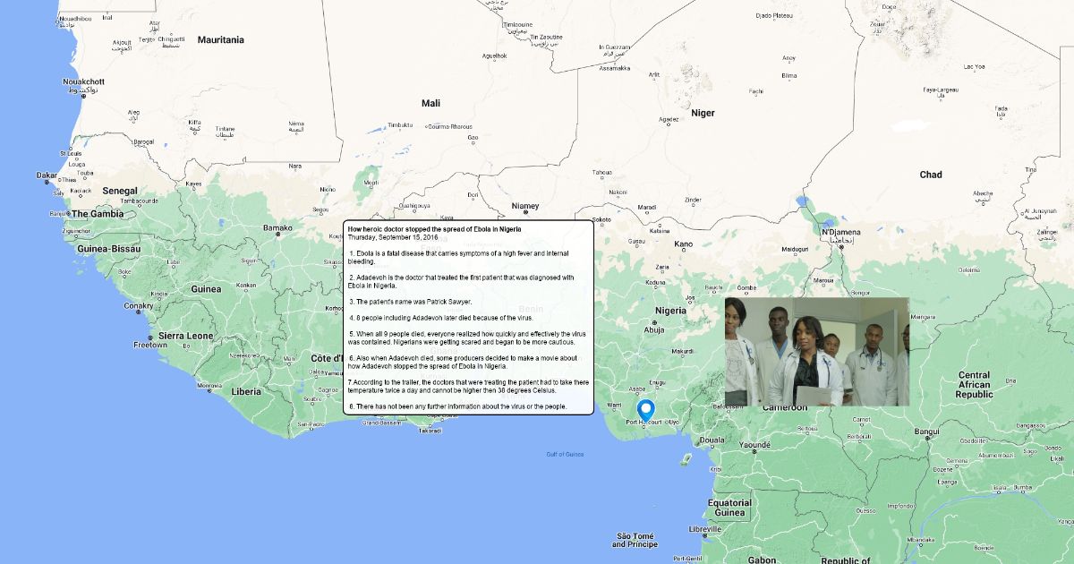Click the Ebola article headline in the popup

click(x=434, y=229)
